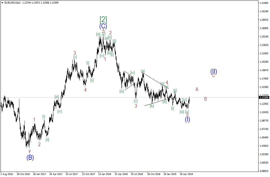Open the chart dropdown triangle beside EURUSD
Image resolution: width=270 pixels, height=177 pixels.
(x=2, y=3)
